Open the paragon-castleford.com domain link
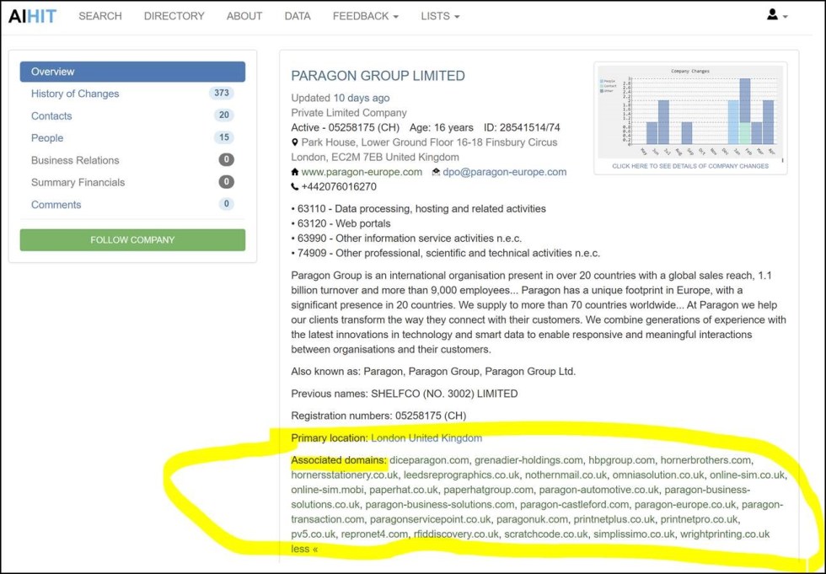Viewport: 826px width, 574px height. [x=574, y=505]
